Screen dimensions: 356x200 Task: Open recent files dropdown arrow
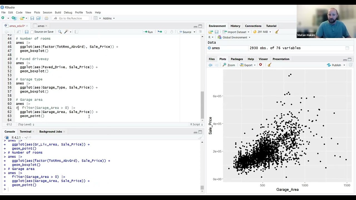(27, 18)
